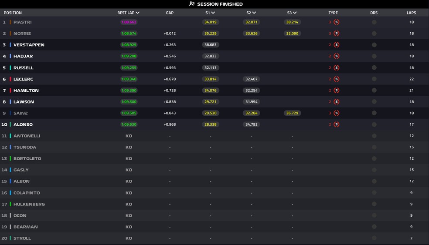Click Stroll's row in the standings
This screenshot has width=429, height=245.
point(23,238)
